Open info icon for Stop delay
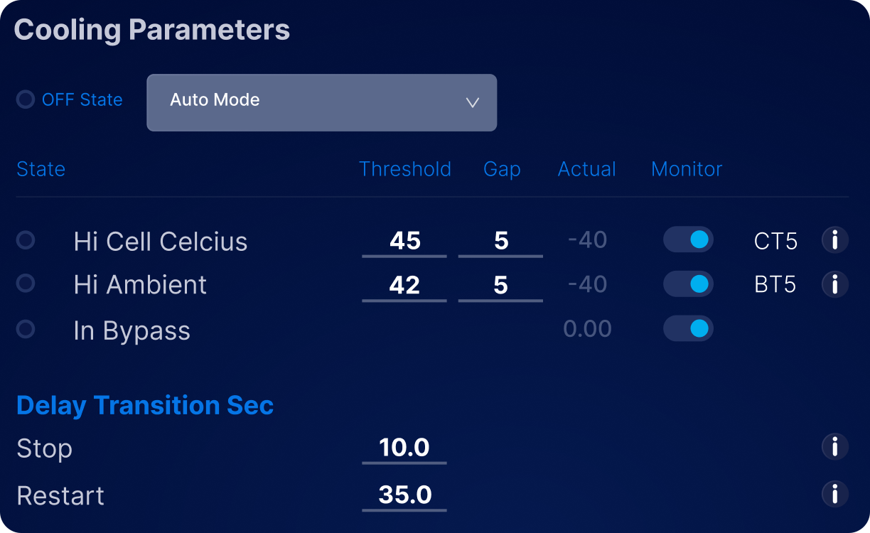 click(834, 447)
